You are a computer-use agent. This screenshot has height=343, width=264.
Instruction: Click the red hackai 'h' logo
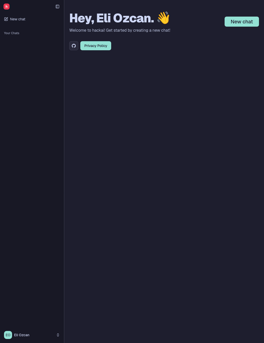(7, 7)
